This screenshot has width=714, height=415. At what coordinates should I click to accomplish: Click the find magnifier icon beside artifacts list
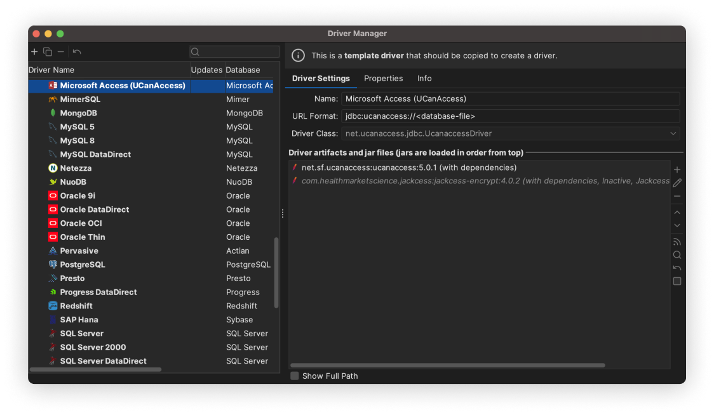[x=677, y=255]
